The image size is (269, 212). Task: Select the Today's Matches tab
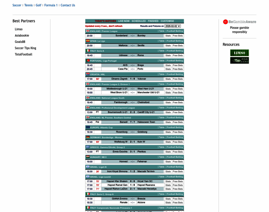click(x=105, y=21)
